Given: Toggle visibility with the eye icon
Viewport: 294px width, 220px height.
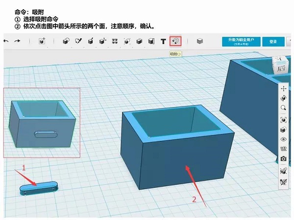Looking at the screenshot, I should pos(283,139).
